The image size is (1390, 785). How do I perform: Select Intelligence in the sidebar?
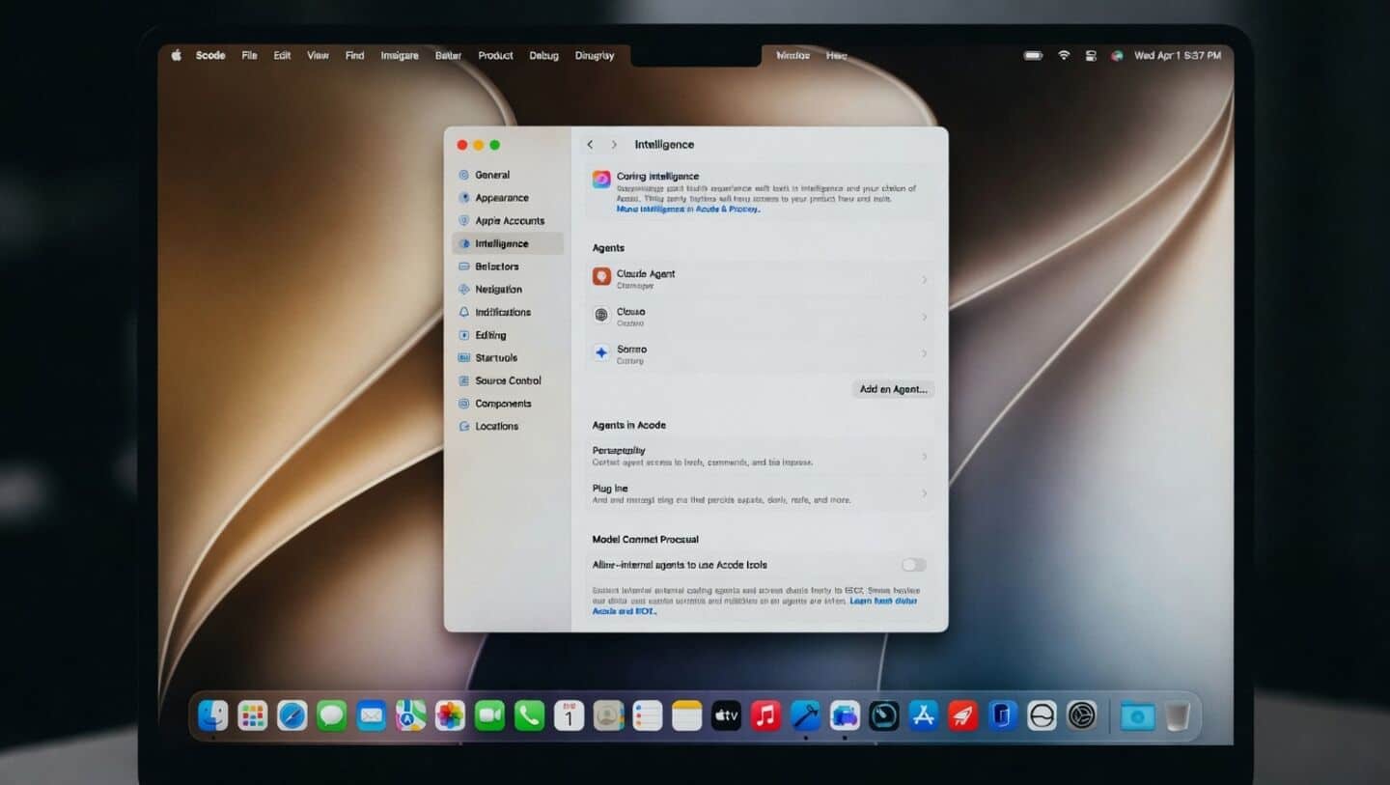coord(507,243)
